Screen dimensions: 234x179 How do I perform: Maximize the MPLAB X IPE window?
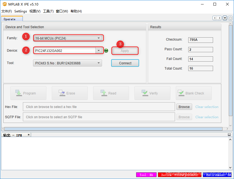point(215,4)
